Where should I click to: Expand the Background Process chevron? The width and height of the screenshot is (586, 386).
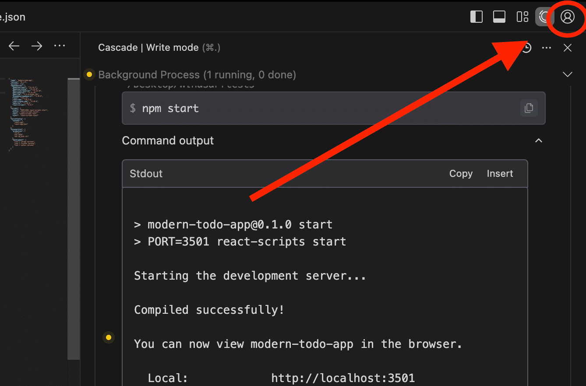click(x=568, y=74)
